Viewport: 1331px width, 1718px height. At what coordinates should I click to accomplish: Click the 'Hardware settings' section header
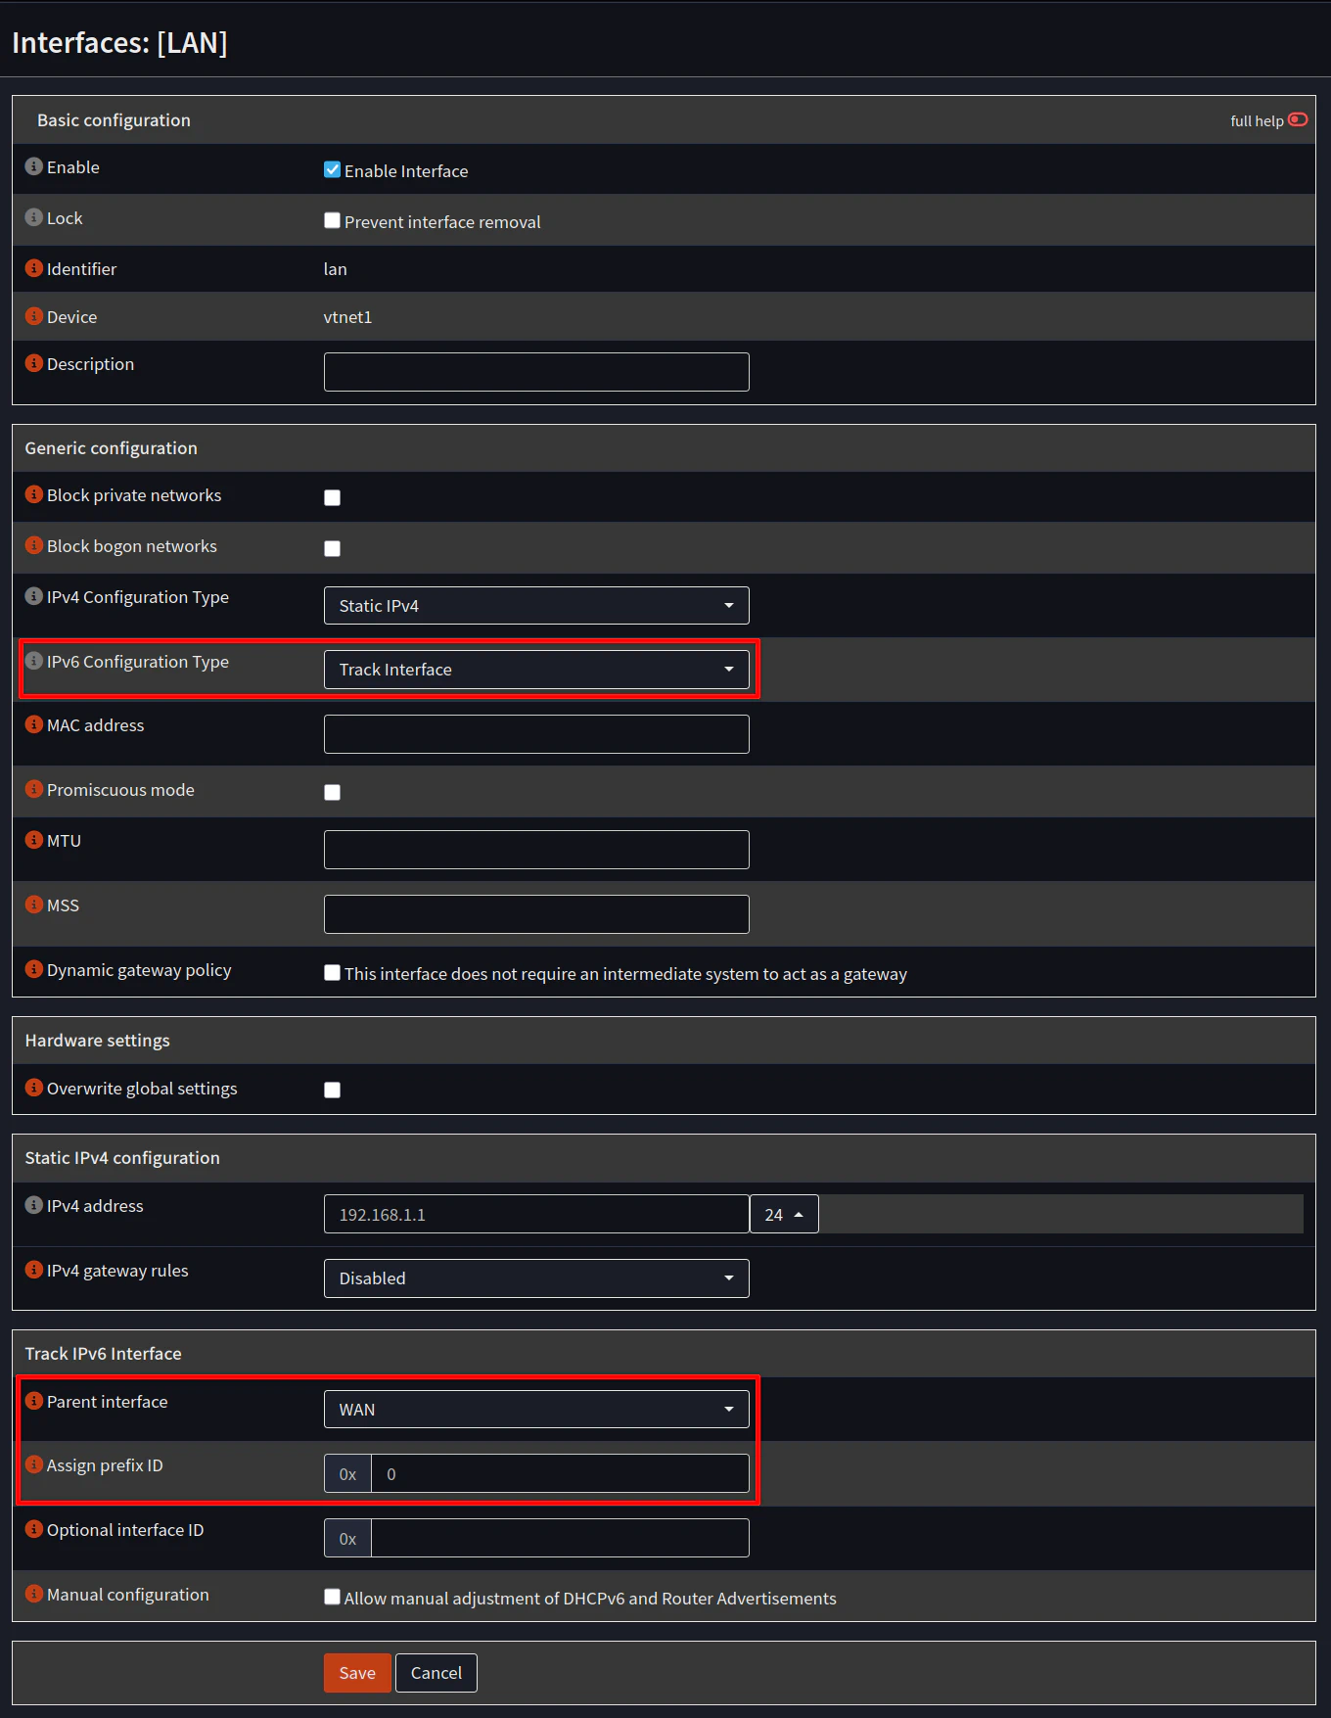(x=97, y=1041)
